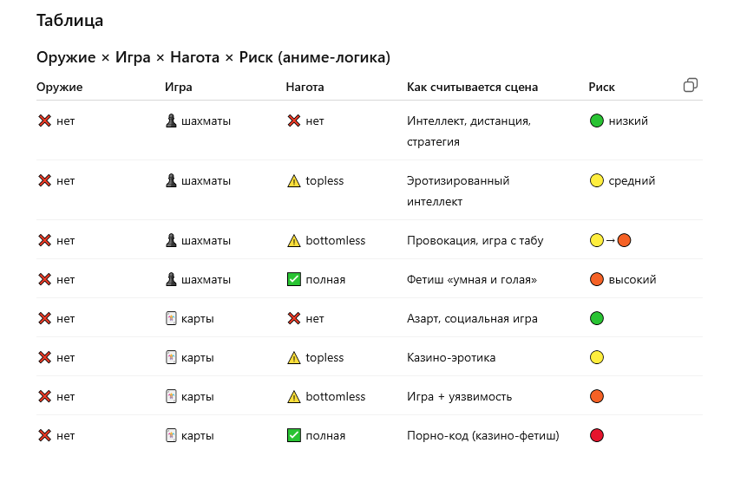Click the card icon in the Порно-код row

pyautogui.click(x=171, y=435)
